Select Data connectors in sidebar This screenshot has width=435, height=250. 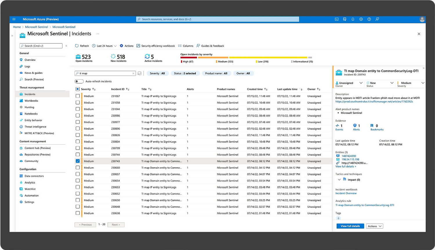click(34, 176)
